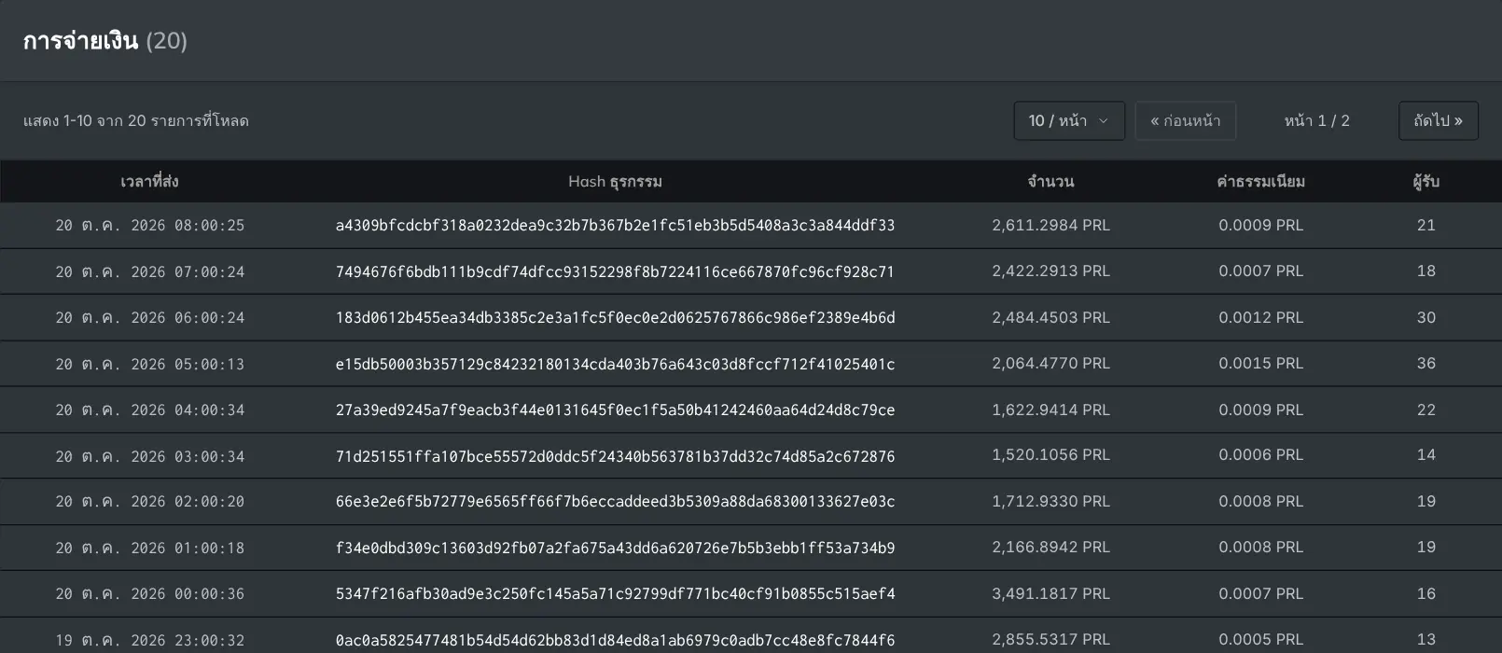Viewport: 1502px width, 653px height.
Task: Open transaction hash starting with 27a39ed9
Action: coord(616,410)
